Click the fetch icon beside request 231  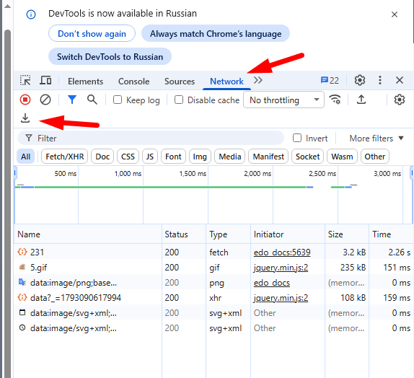coord(22,252)
